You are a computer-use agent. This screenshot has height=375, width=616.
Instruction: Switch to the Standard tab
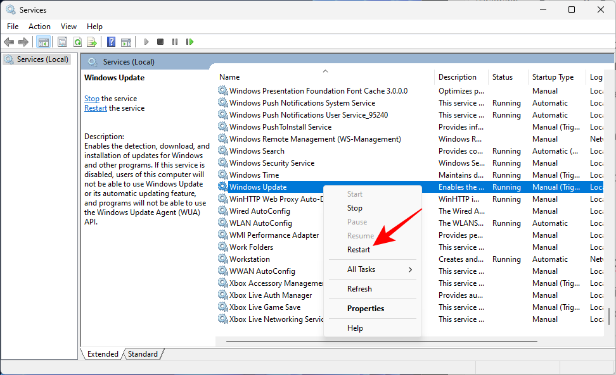tap(142, 353)
